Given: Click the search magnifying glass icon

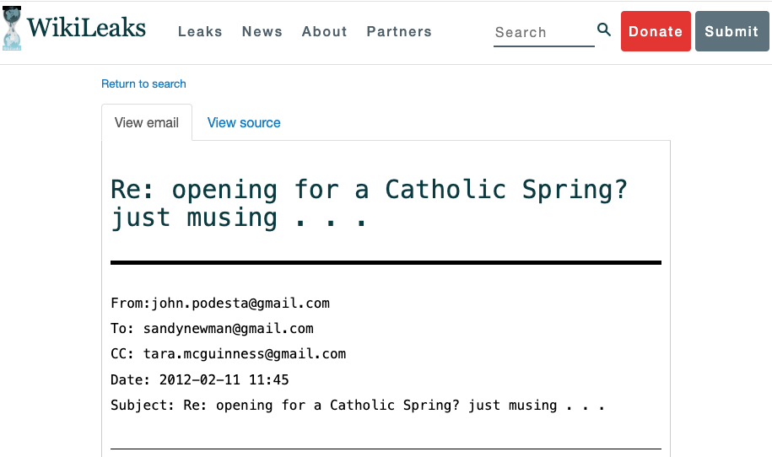Looking at the screenshot, I should click(604, 30).
